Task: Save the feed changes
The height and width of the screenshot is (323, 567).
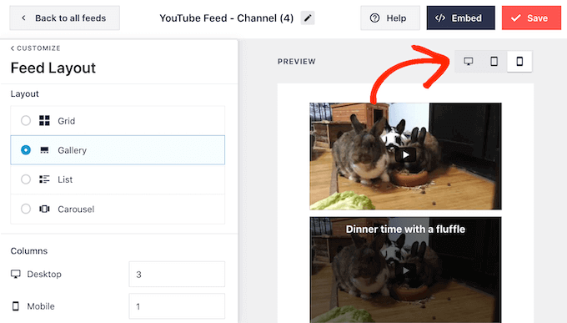Action: pyautogui.click(x=532, y=18)
